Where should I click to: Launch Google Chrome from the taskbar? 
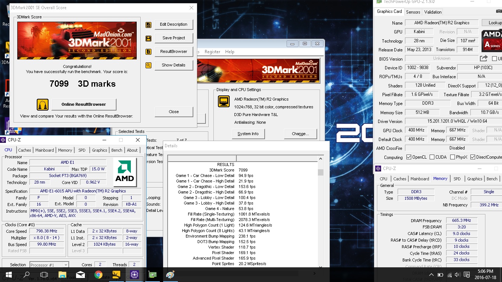point(98,275)
